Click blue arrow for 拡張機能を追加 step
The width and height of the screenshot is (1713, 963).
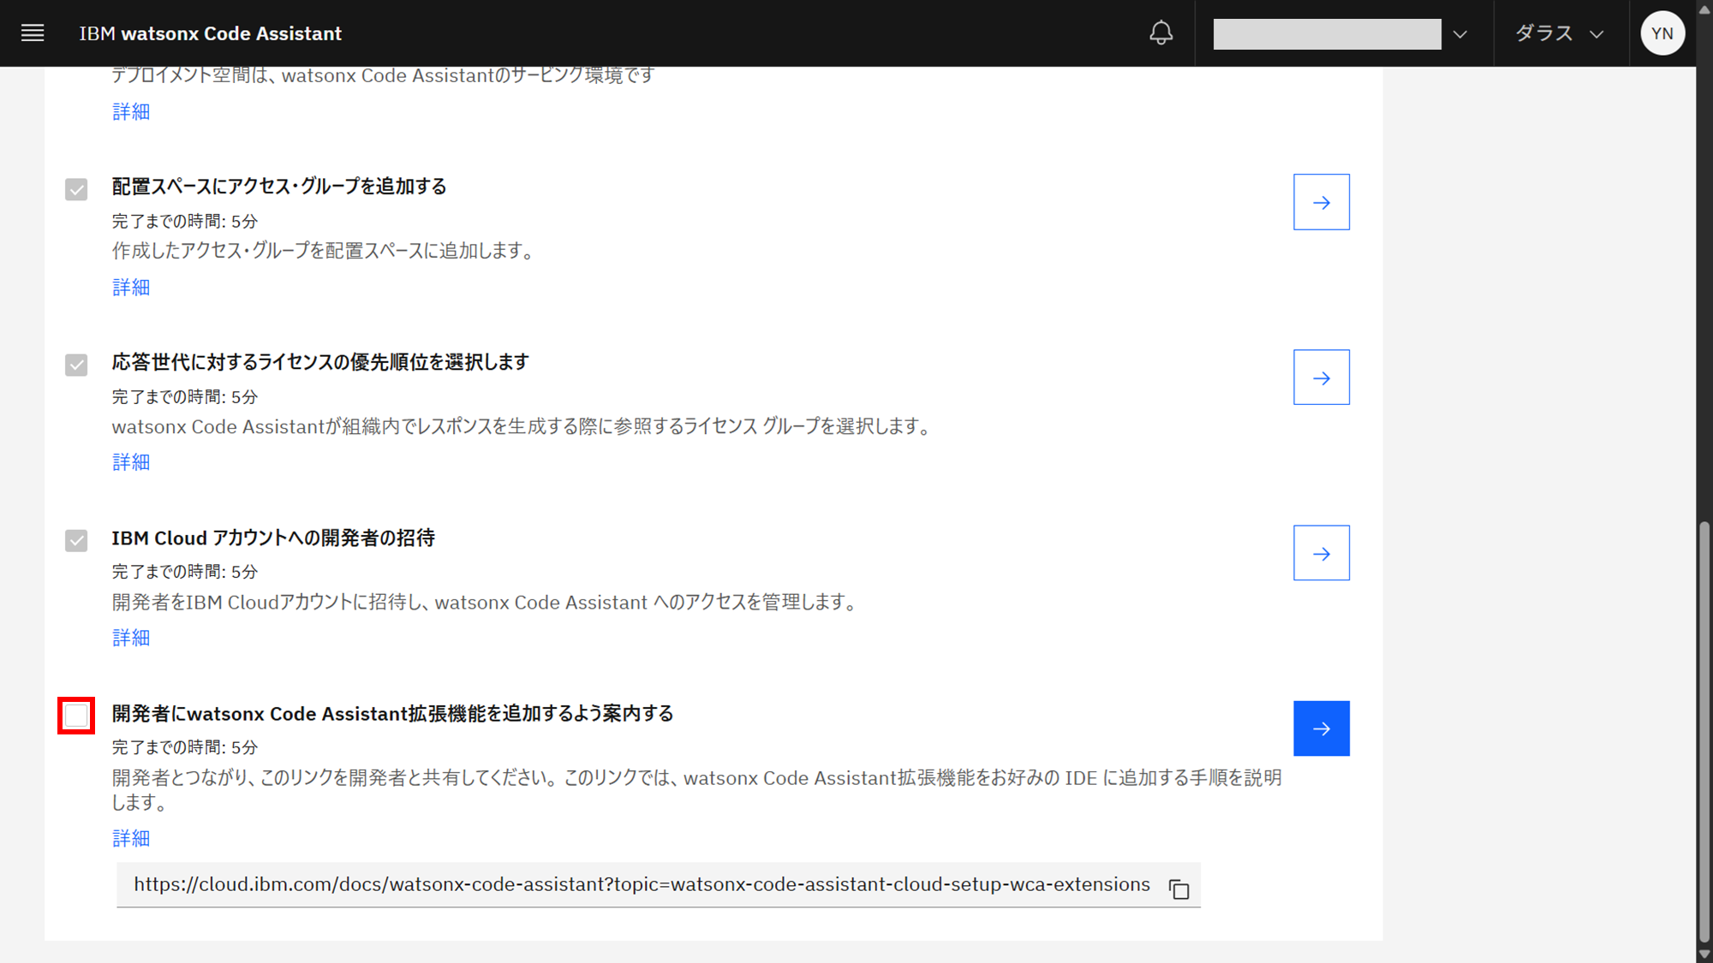pyautogui.click(x=1321, y=728)
